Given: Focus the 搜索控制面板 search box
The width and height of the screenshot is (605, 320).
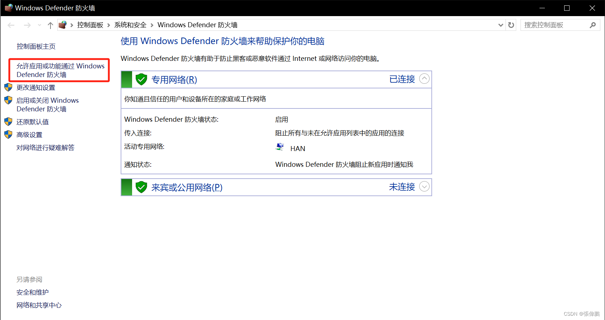Looking at the screenshot, I should [x=560, y=25].
